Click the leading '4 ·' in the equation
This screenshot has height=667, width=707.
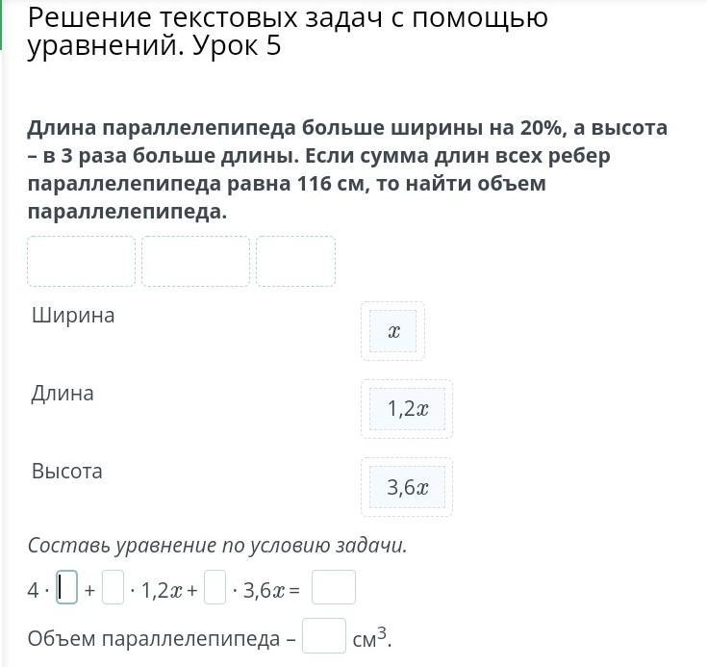tap(38, 589)
